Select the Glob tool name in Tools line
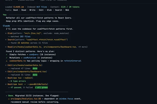Viewport: 157px width, 104px height. 49,10
